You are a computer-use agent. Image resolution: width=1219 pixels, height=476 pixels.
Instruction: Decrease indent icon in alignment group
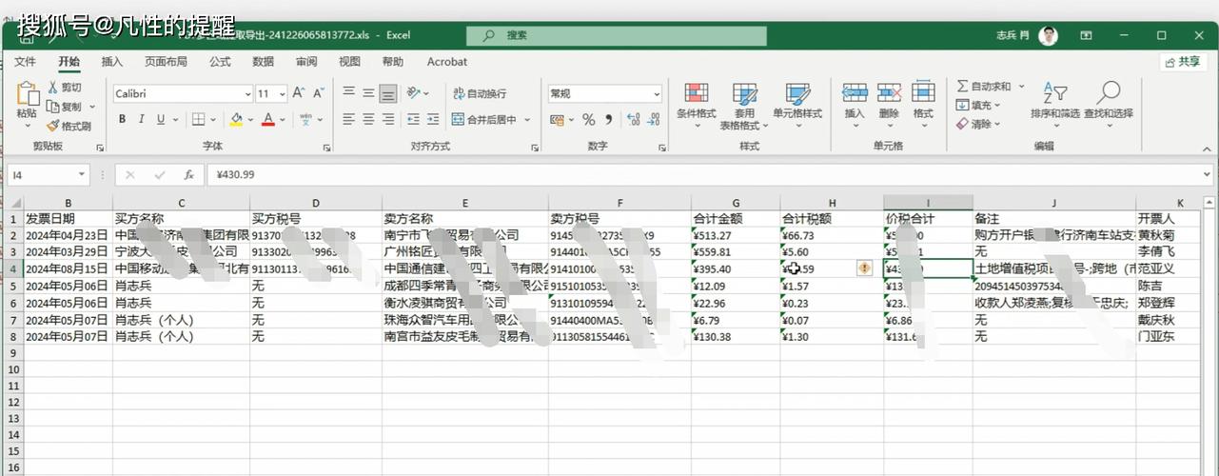coord(413,120)
